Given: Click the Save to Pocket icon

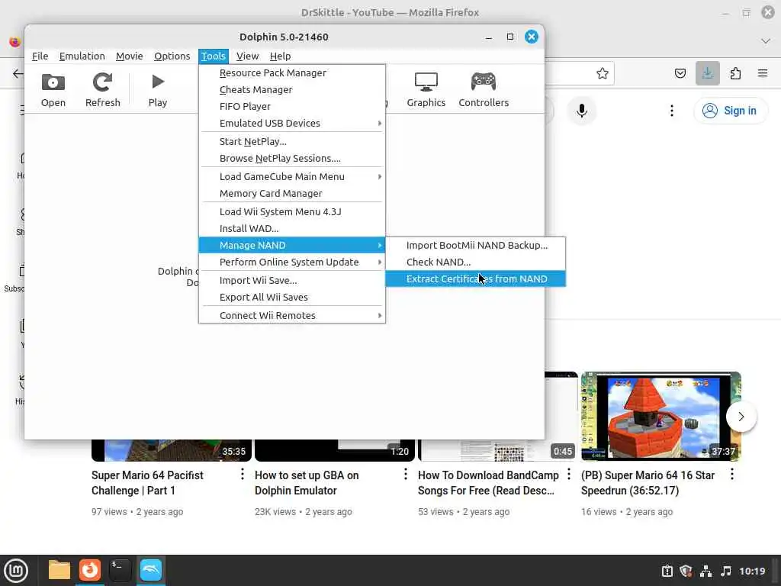Looking at the screenshot, I should (x=680, y=74).
